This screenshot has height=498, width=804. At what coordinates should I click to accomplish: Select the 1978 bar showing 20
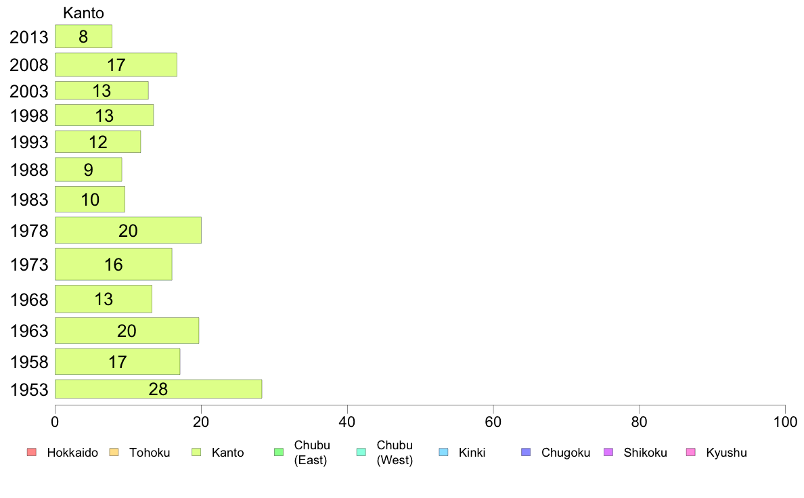[128, 230]
